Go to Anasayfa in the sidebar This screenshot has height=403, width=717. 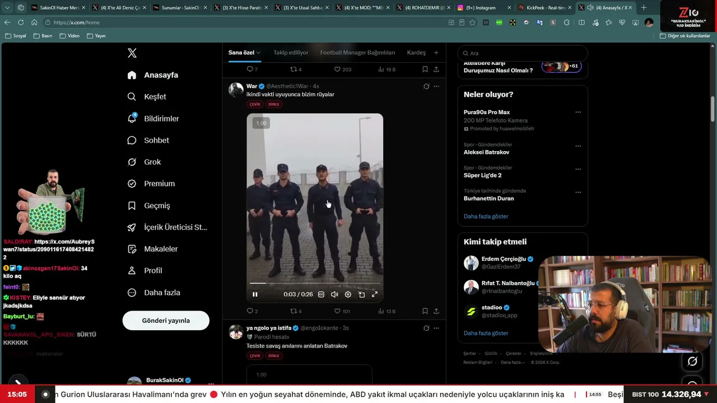tap(153, 75)
